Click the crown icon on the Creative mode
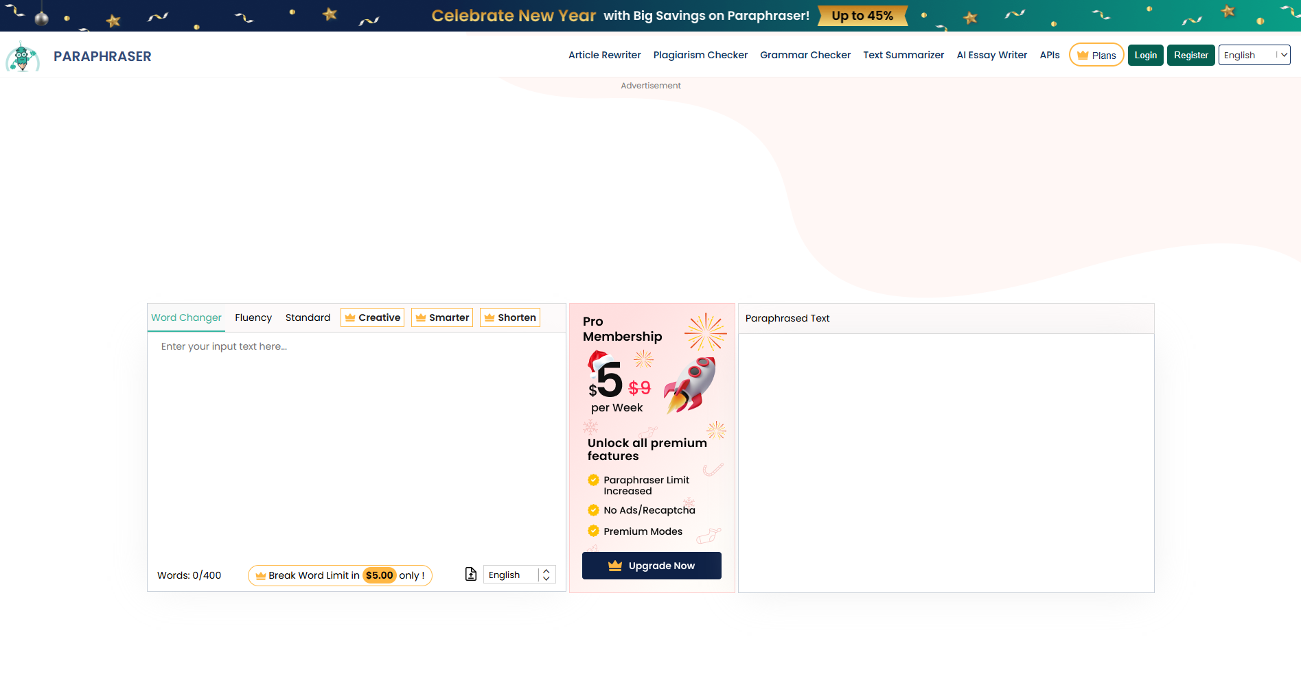The height and width of the screenshot is (674, 1301). [350, 317]
